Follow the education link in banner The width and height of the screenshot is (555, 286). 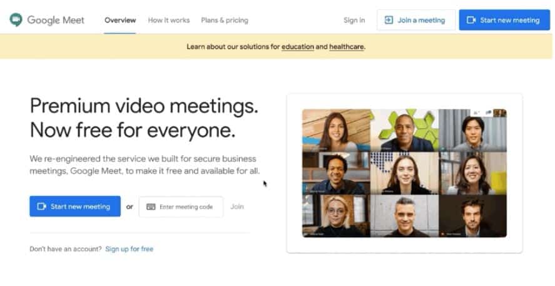pyautogui.click(x=298, y=47)
